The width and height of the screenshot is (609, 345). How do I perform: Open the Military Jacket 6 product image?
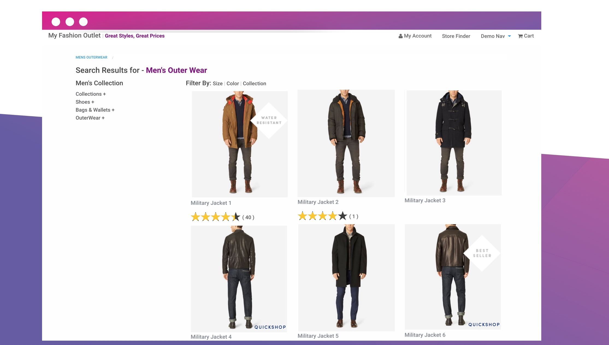point(453,277)
